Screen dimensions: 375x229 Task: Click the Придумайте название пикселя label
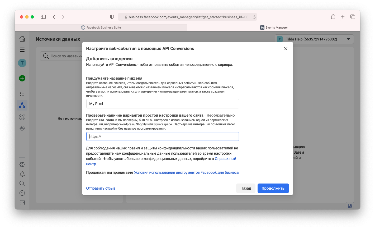point(114,78)
